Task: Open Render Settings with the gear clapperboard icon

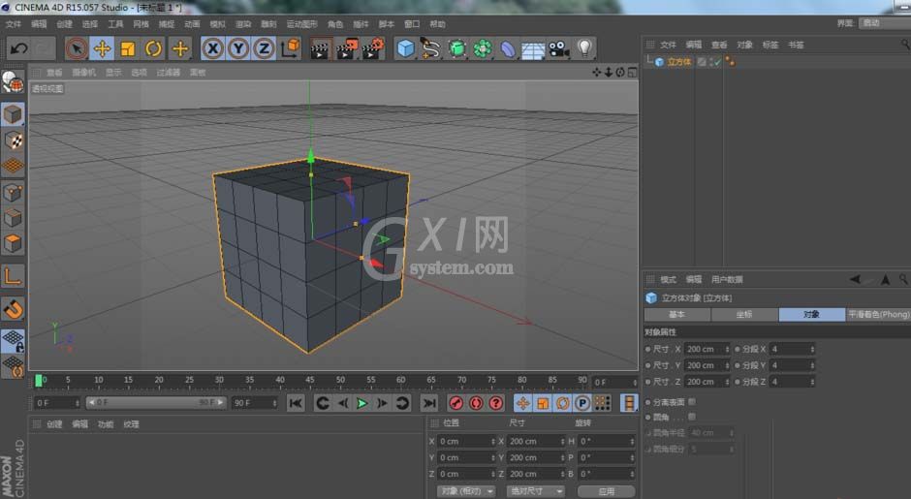Action: click(x=373, y=48)
